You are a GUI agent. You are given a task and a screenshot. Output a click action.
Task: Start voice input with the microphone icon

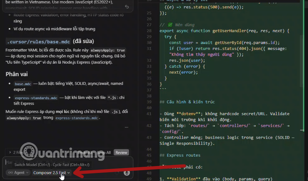(127, 173)
